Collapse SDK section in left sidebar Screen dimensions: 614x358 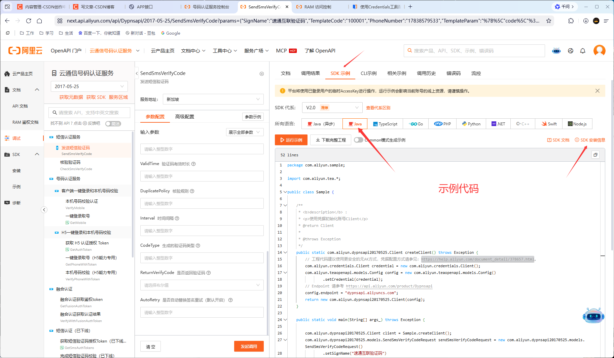pos(37,154)
